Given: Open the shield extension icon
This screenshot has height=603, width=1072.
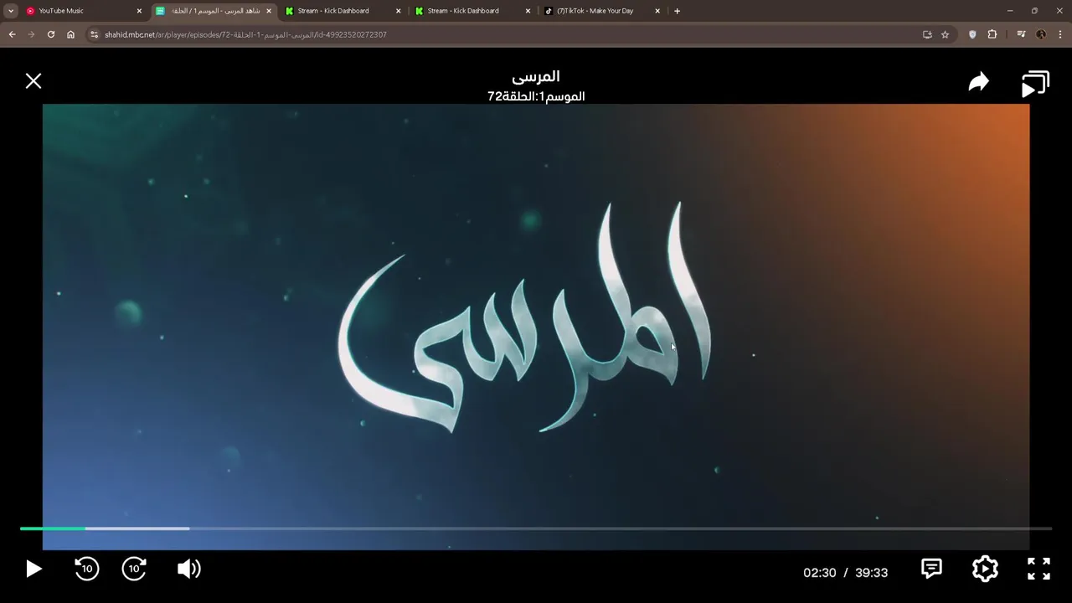Looking at the screenshot, I should (972, 34).
